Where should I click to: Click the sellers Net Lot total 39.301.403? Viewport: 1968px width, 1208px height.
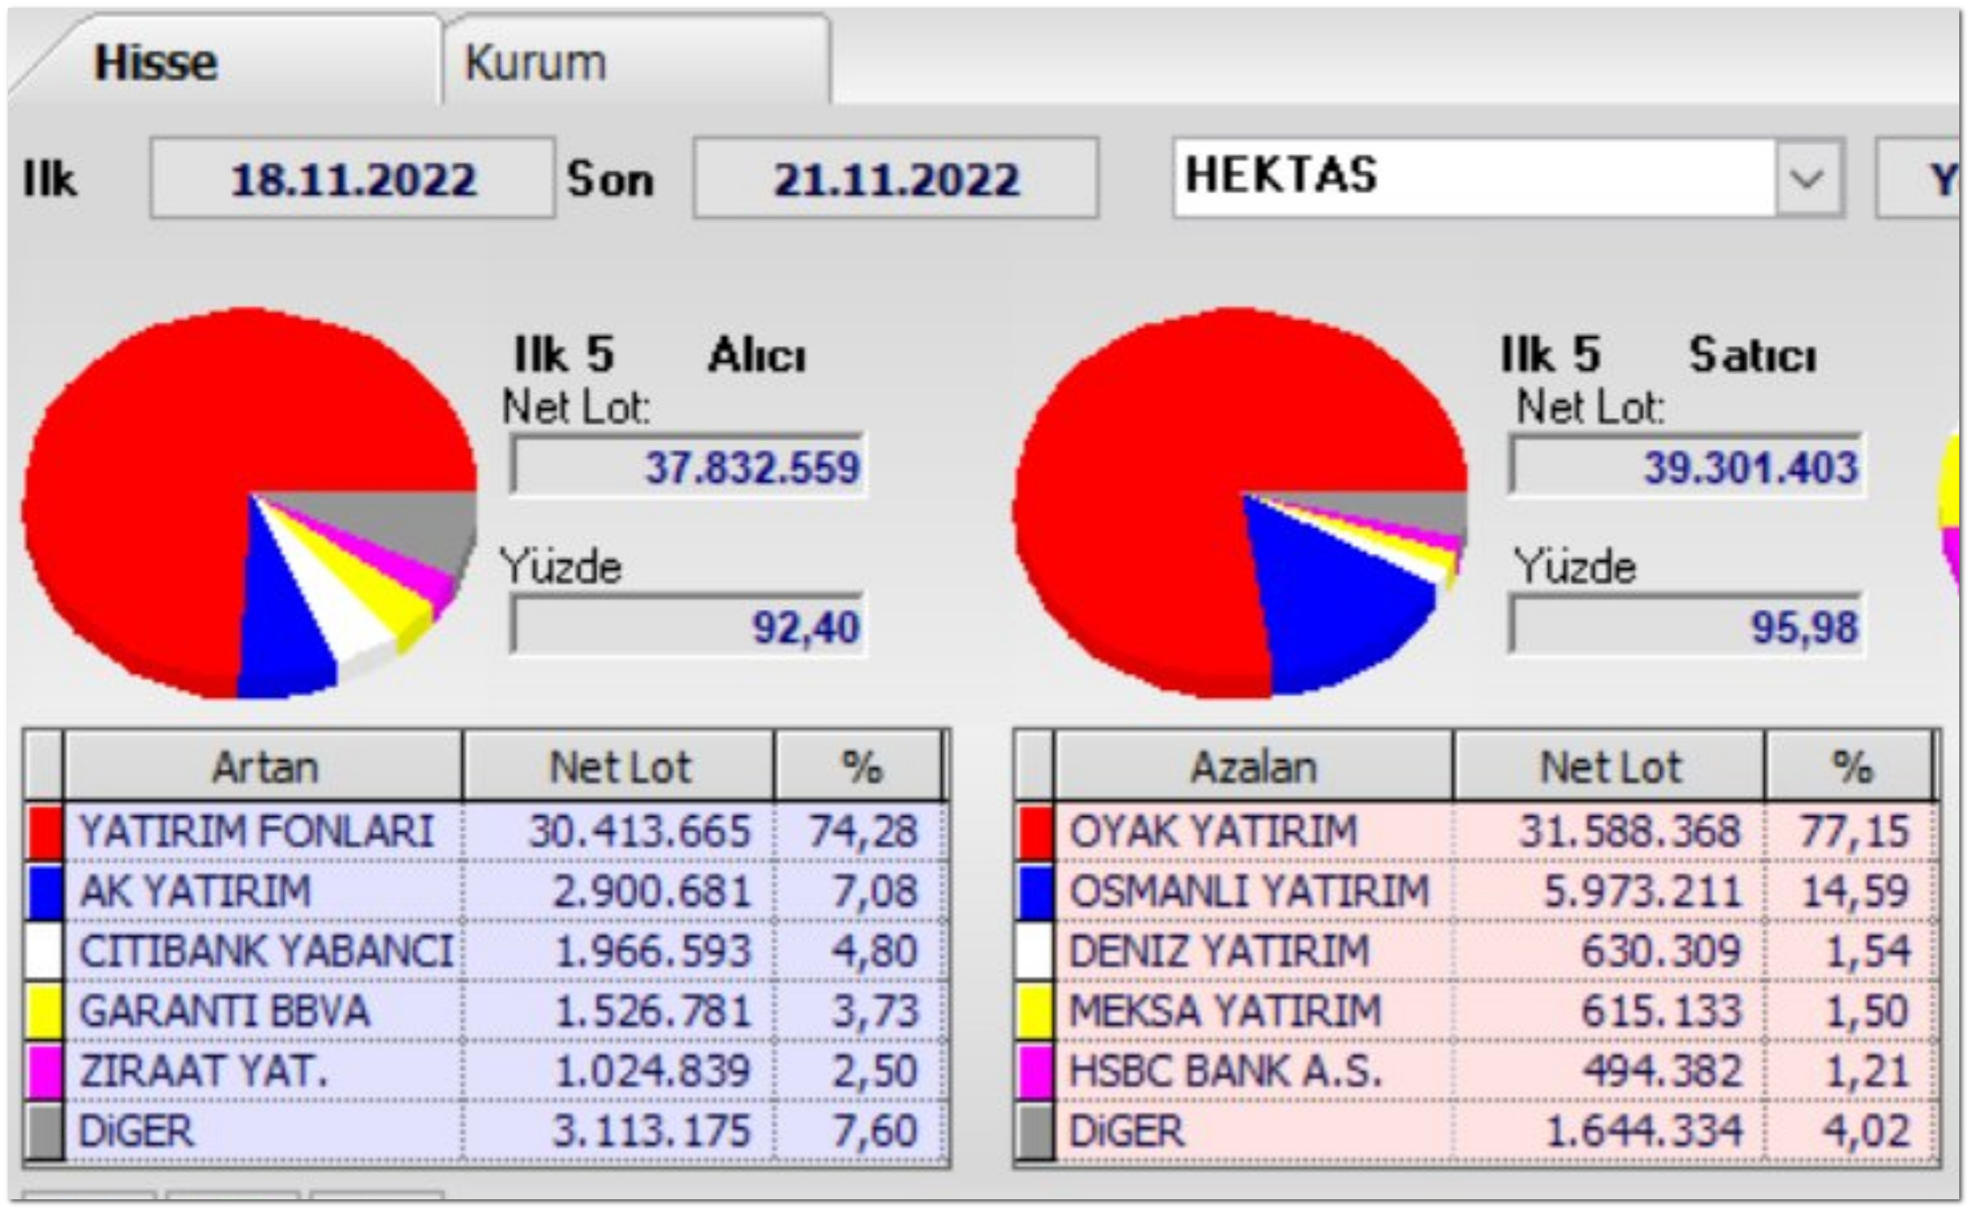(x=1685, y=466)
